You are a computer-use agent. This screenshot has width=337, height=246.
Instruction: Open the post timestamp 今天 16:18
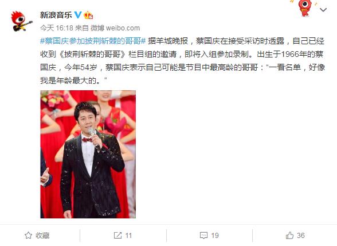click(x=57, y=28)
